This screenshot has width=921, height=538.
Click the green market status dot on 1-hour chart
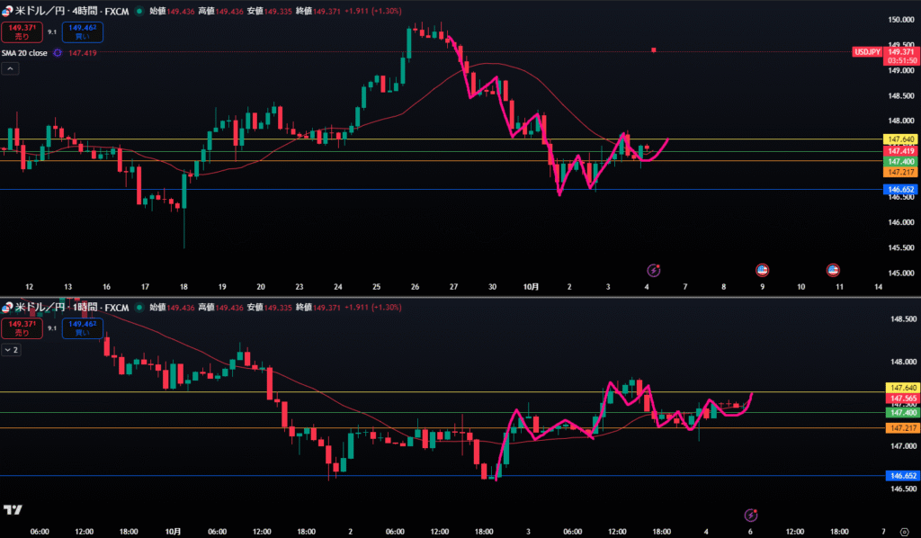139,308
